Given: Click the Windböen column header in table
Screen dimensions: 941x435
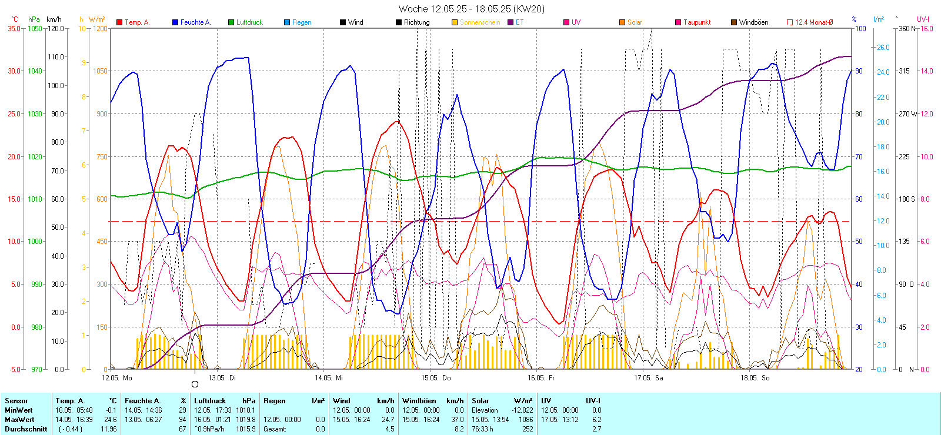Looking at the screenshot, I should [418, 401].
